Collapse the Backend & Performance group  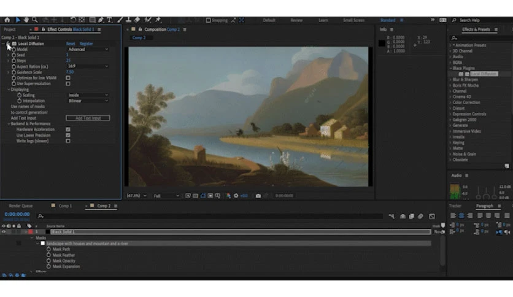[9, 123]
